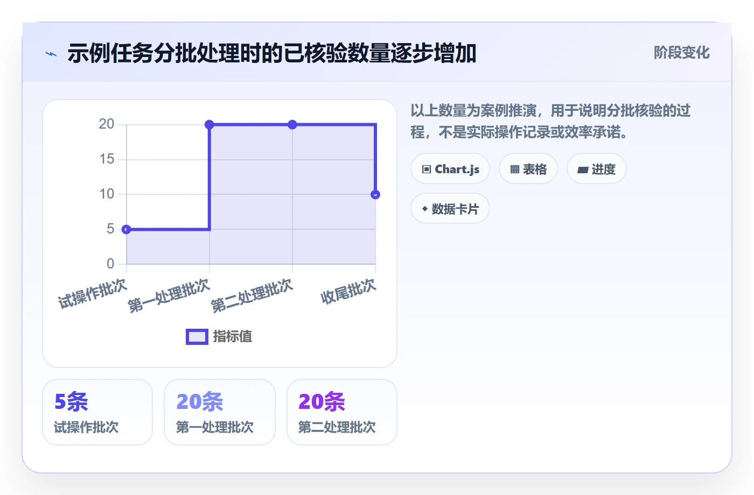Click the 第二处理批次 x-axis label
This screenshot has height=495, width=754.
coord(252,295)
